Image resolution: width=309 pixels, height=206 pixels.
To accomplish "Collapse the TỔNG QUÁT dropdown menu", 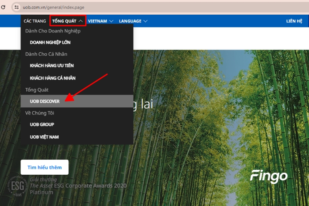I will click(x=68, y=21).
